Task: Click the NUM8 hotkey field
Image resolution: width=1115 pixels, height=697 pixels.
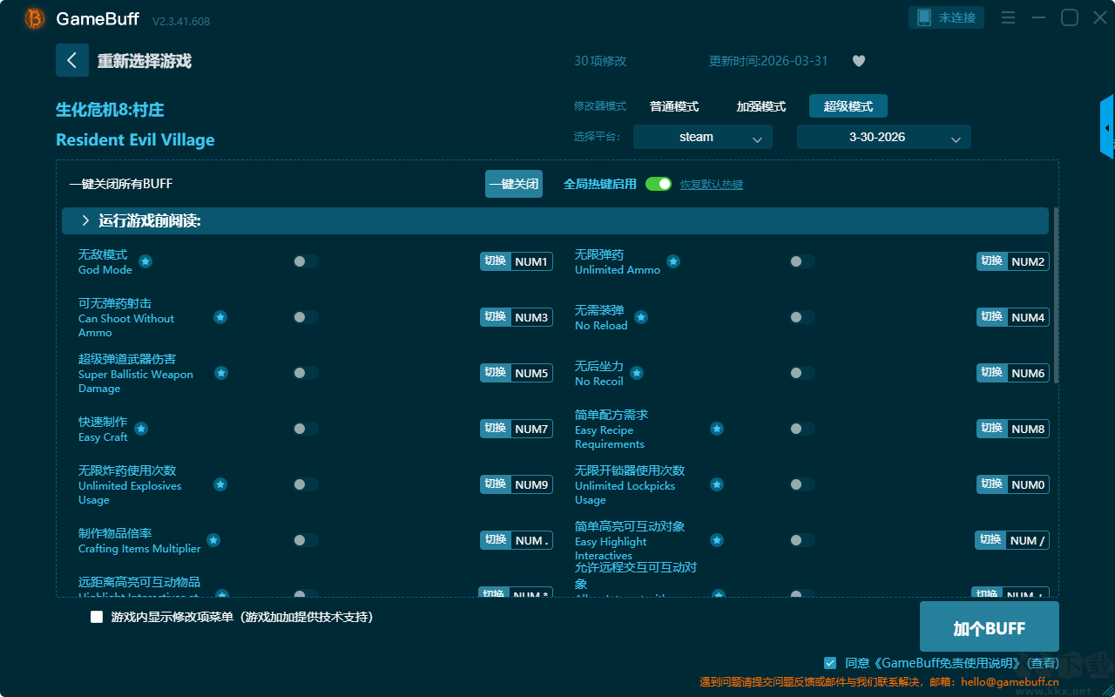Action: 1028,429
